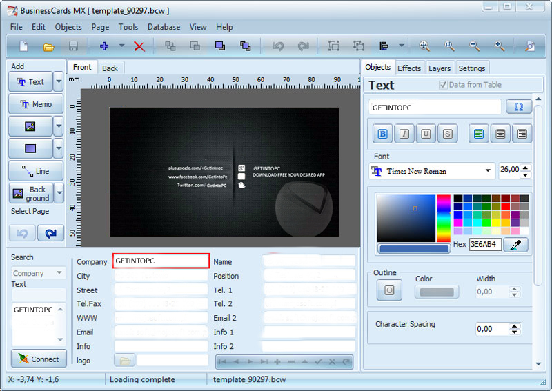Click the Group objects toolbar icon
The height and width of the screenshot is (391, 552).
pos(334,46)
